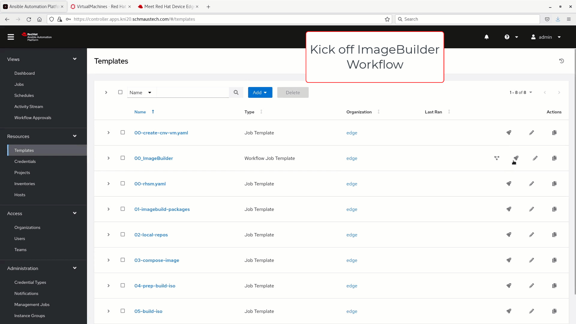Open Jobs in the Views menu

pyautogui.click(x=19, y=84)
